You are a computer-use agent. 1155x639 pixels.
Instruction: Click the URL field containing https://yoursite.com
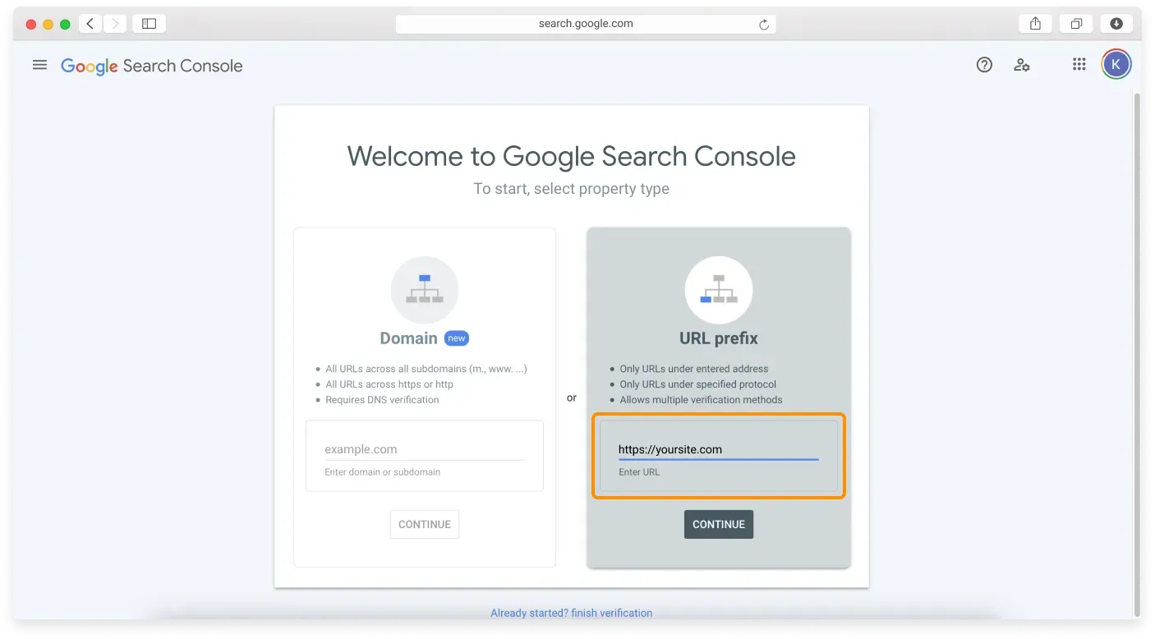coord(719,449)
